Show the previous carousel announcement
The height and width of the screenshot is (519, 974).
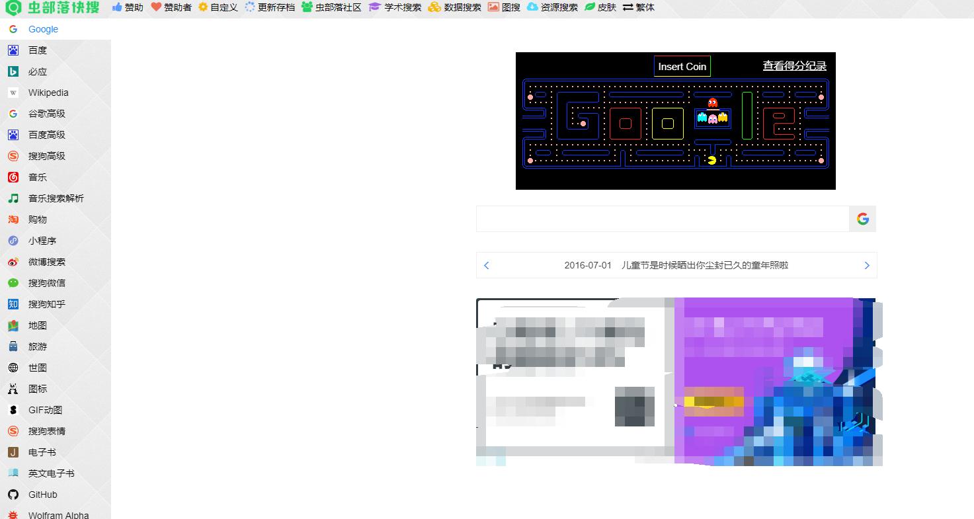pyautogui.click(x=487, y=265)
